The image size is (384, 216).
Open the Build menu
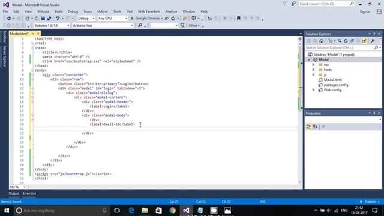pos(59,11)
